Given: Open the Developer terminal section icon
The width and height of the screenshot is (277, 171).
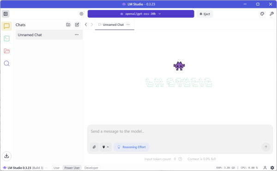Looking at the screenshot, I should point(6,39).
